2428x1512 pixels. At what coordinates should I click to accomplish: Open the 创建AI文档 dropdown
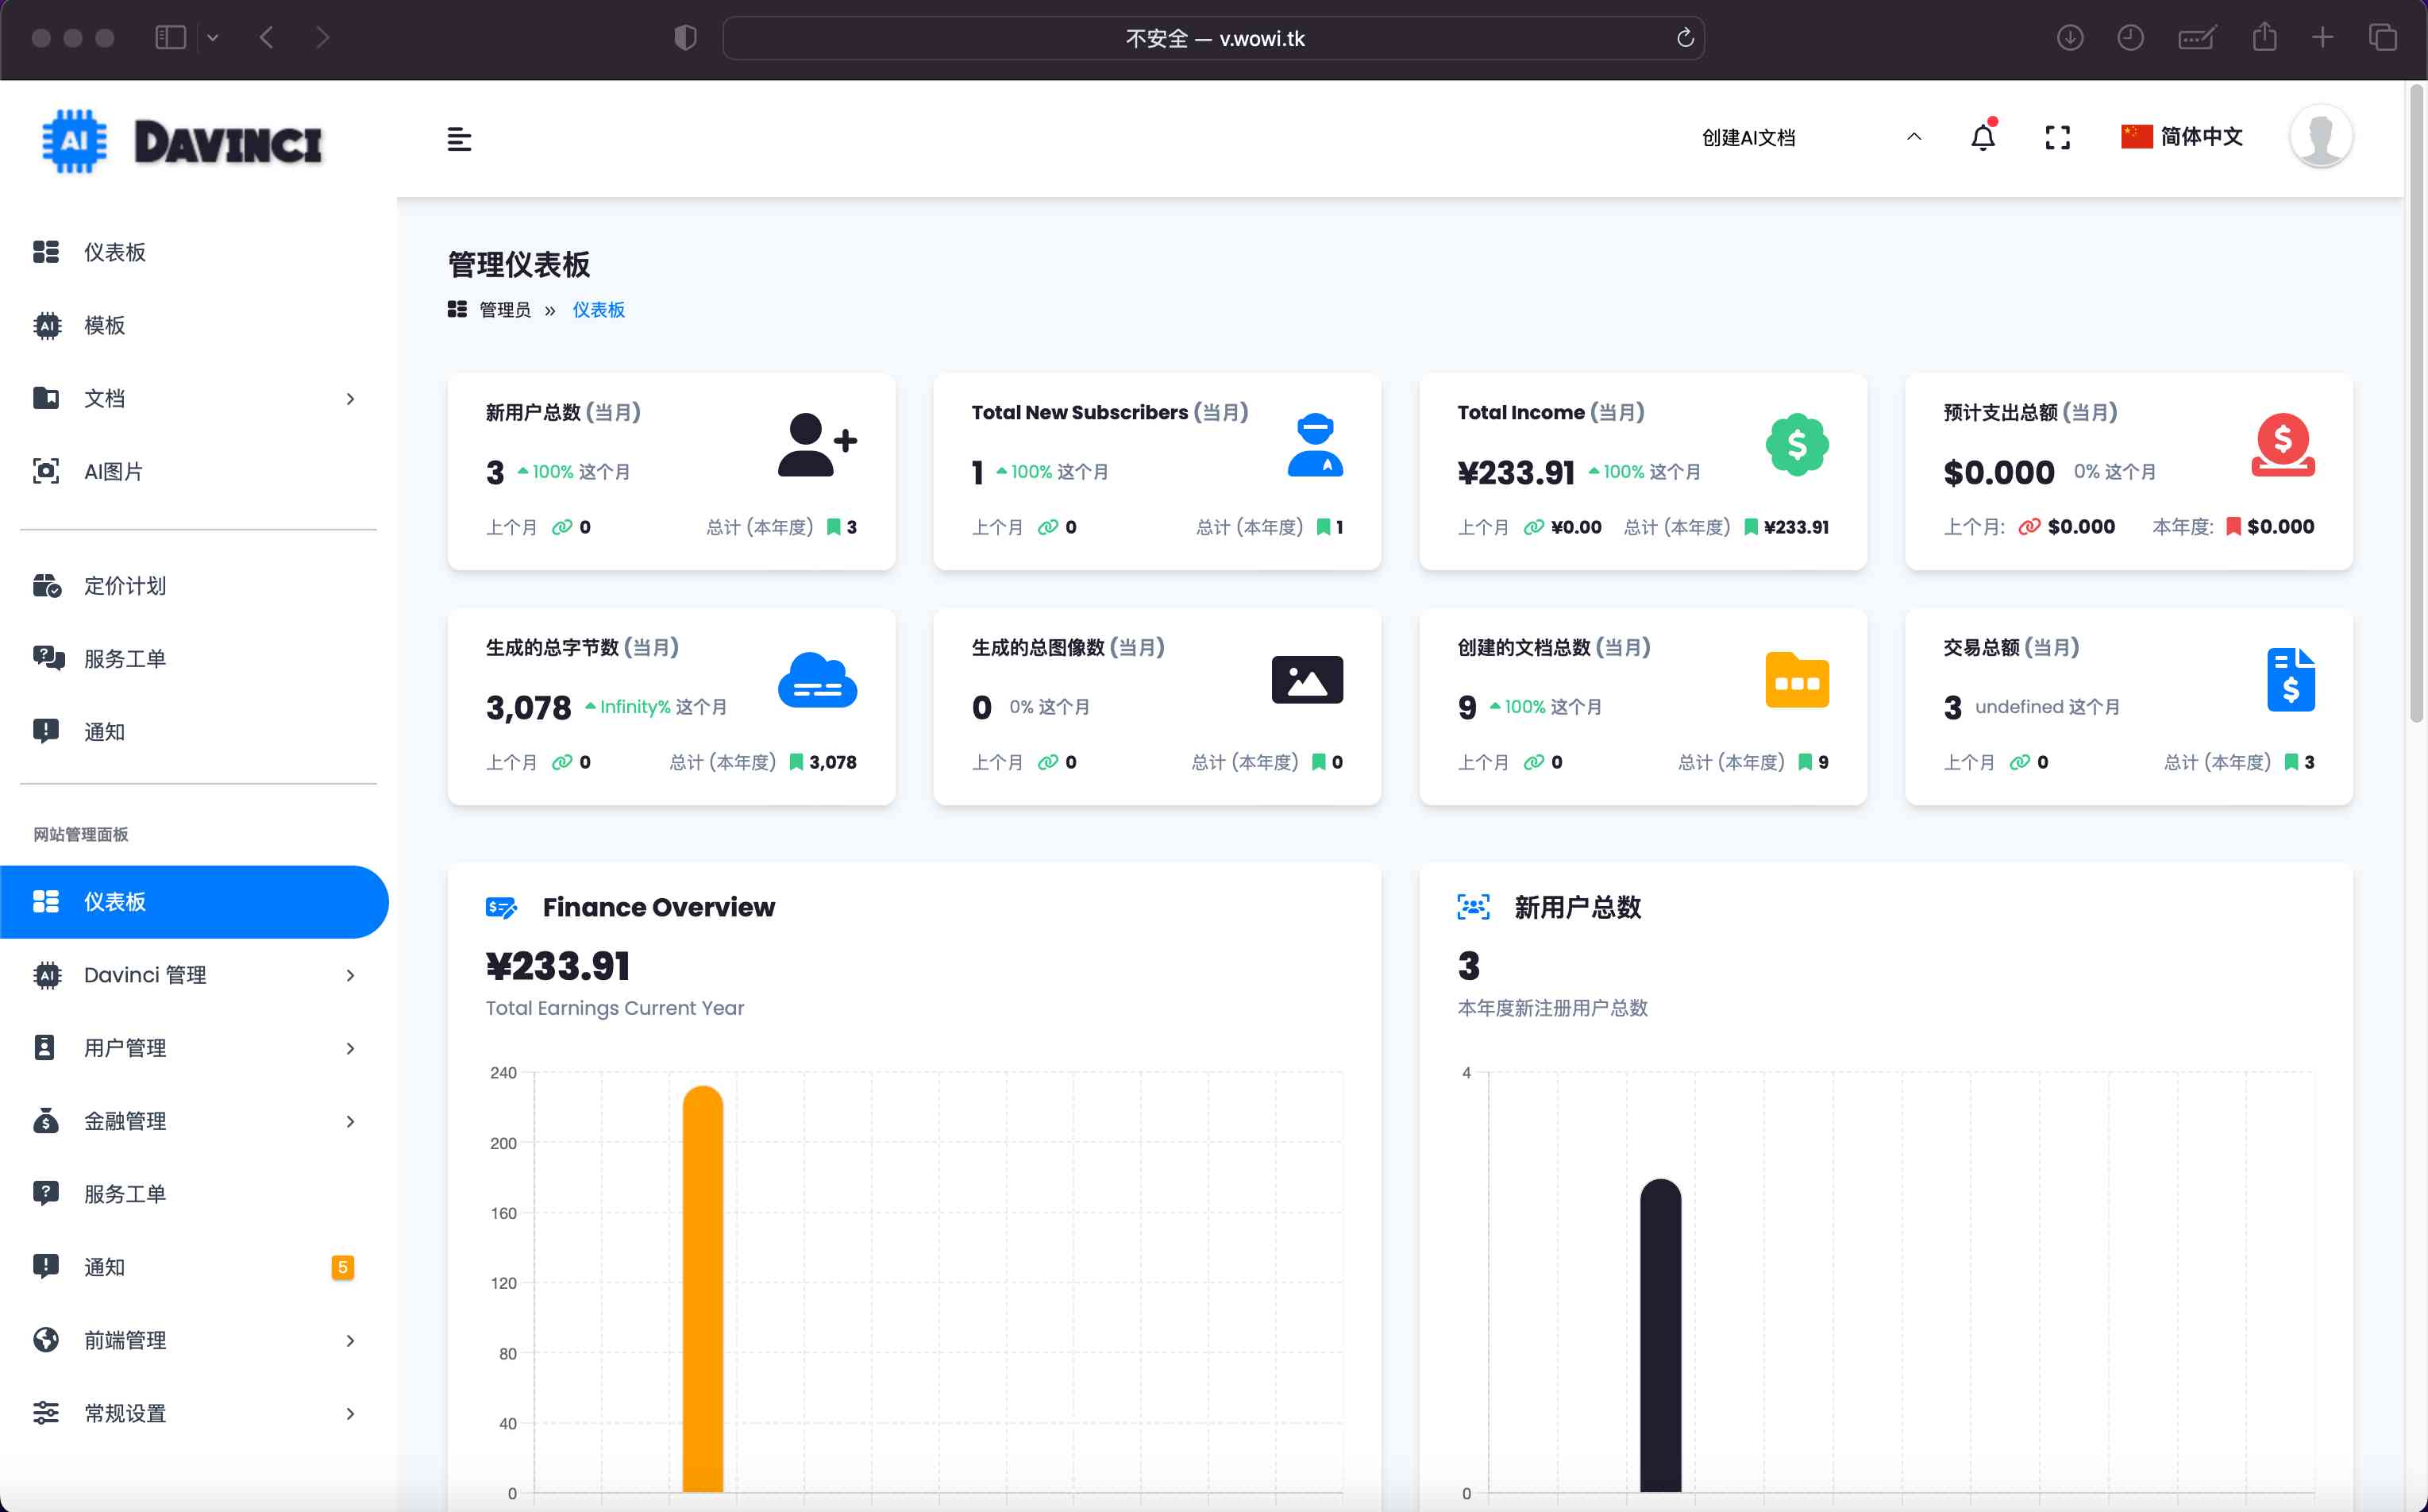coord(1810,137)
